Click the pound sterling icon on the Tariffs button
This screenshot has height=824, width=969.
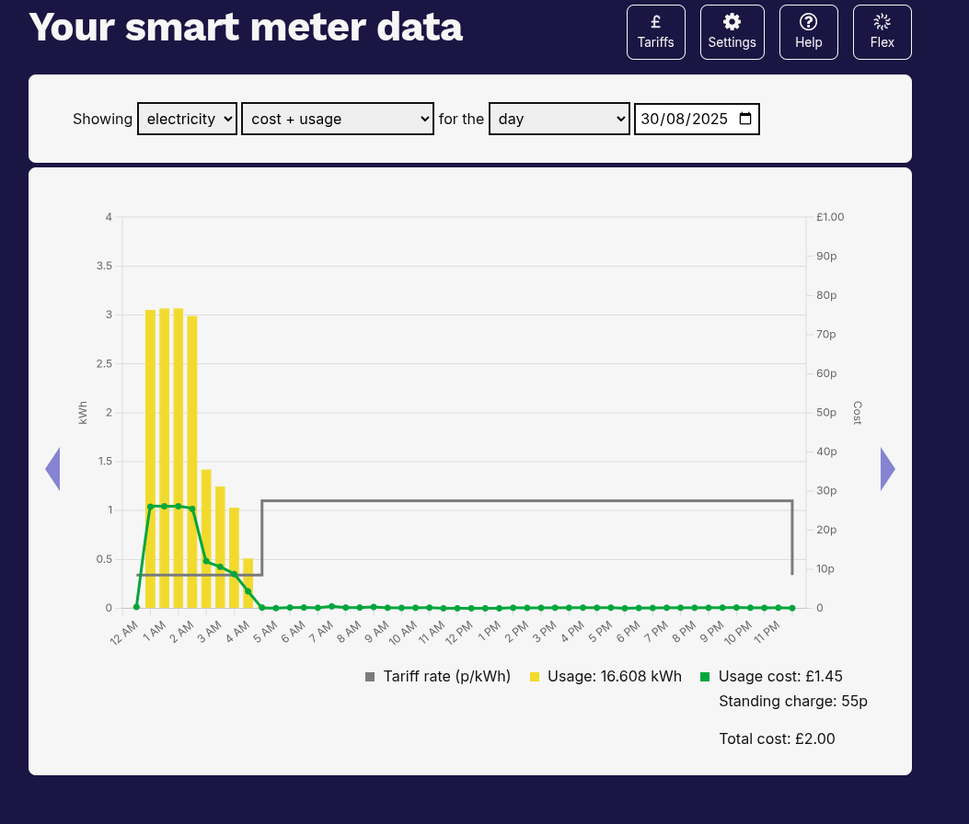click(655, 20)
